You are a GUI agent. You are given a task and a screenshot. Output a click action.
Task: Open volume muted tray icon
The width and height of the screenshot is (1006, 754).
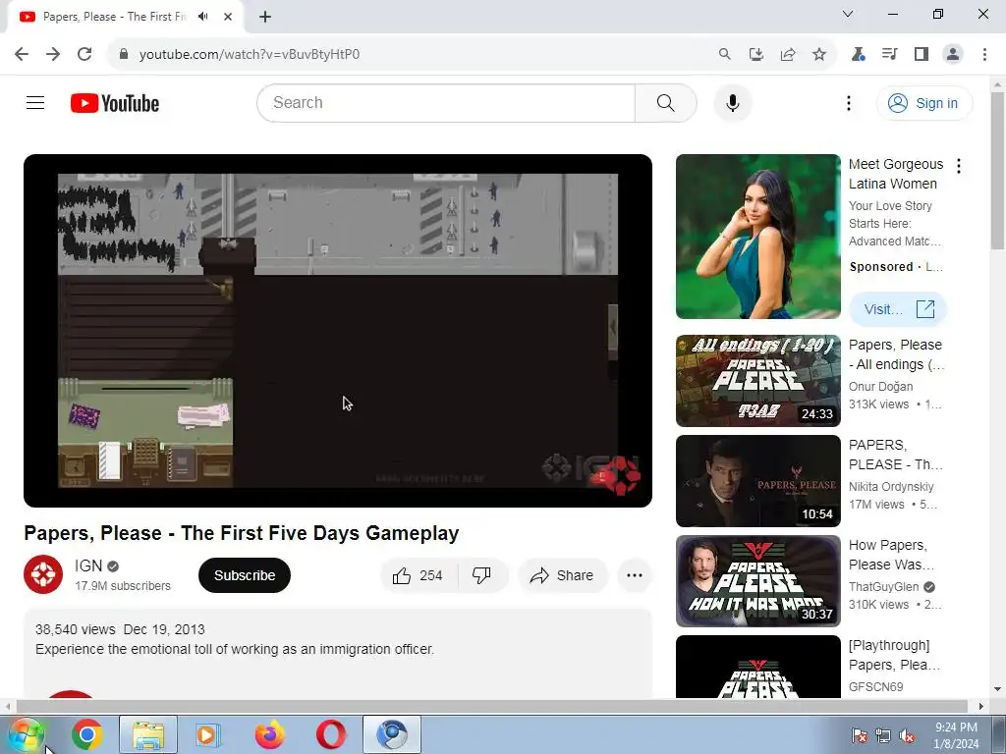(x=907, y=736)
